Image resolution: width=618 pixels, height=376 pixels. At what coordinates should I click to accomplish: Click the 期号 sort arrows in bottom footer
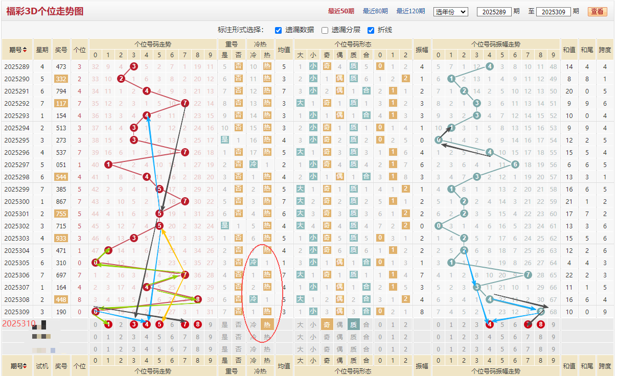pos(25,366)
